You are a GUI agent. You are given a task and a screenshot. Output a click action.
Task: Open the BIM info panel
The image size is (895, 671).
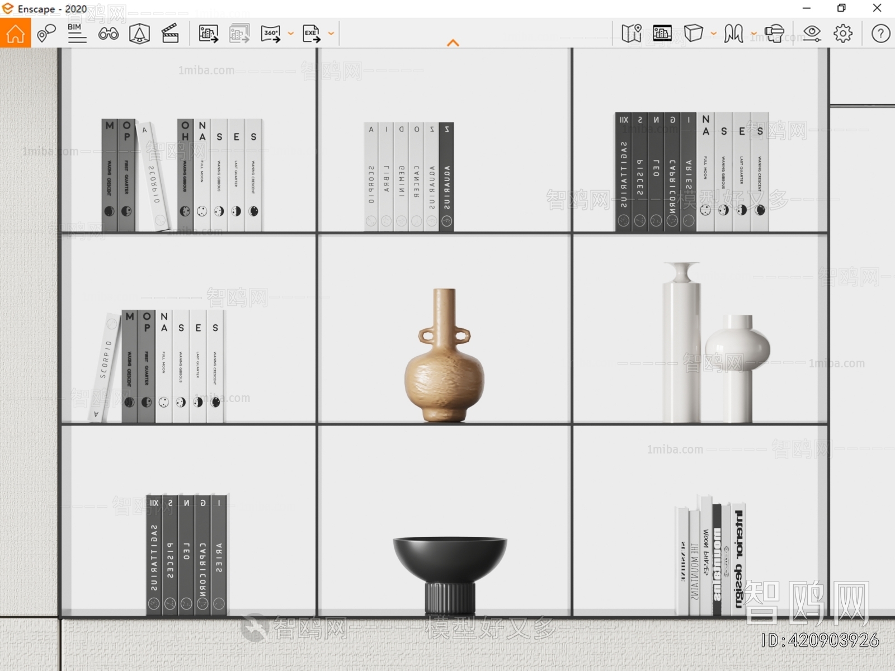coord(77,33)
